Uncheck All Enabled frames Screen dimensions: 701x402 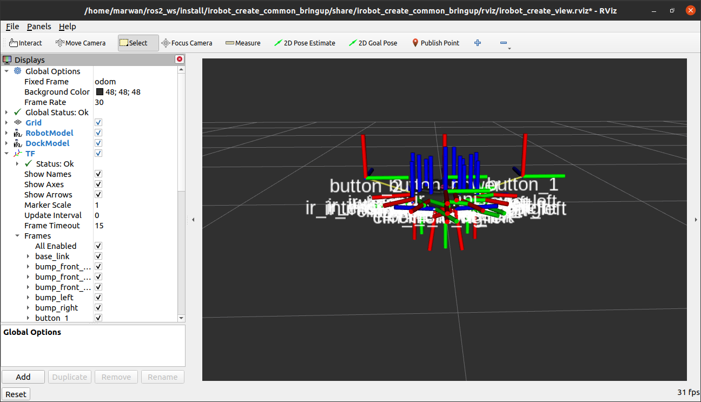click(x=98, y=246)
